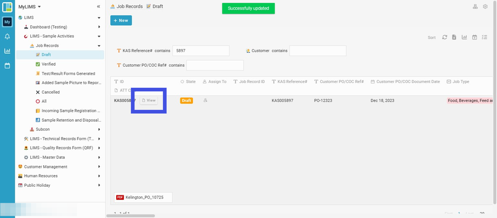This screenshot has width=497, height=218.
Task: Open the settings gear icon
Action: (x=485, y=6)
